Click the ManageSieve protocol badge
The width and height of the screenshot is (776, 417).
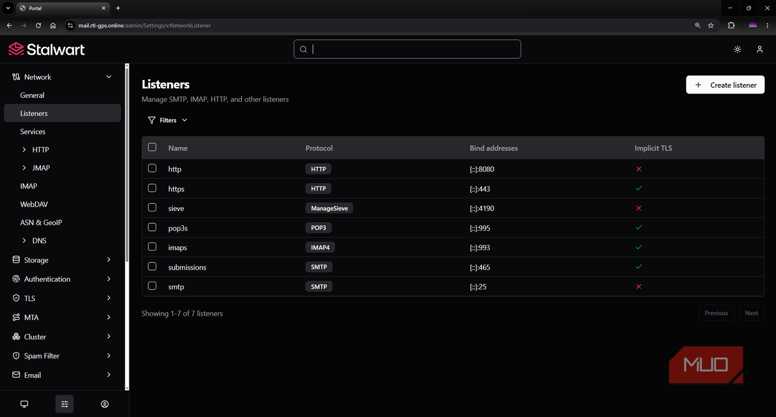coord(329,208)
